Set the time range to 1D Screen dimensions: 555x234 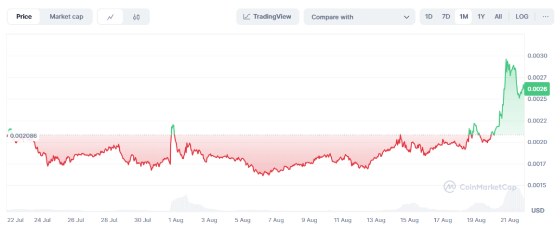pos(429,17)
